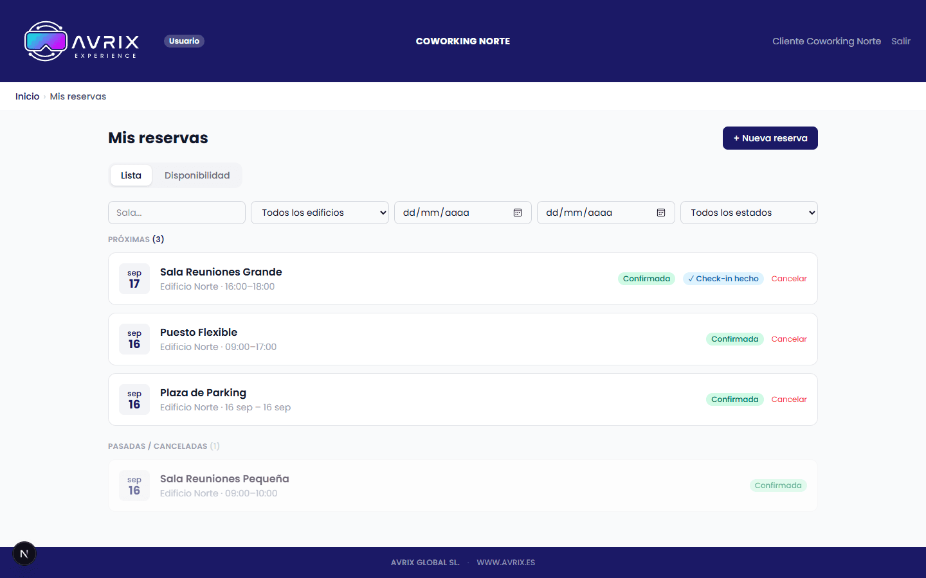Click the Puesto Flexible sep 16 date badge

134,339
